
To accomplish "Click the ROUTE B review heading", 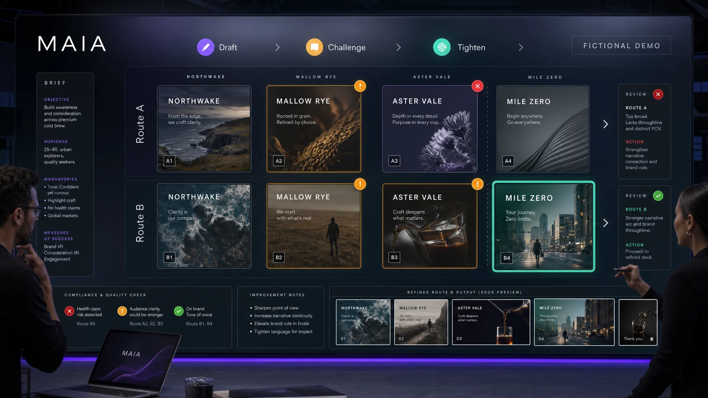I will tap(636, 209).
